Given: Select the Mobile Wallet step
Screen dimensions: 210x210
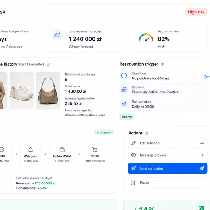Looking at the screenshot, I should pyautogui.click(x=62, y=155).
